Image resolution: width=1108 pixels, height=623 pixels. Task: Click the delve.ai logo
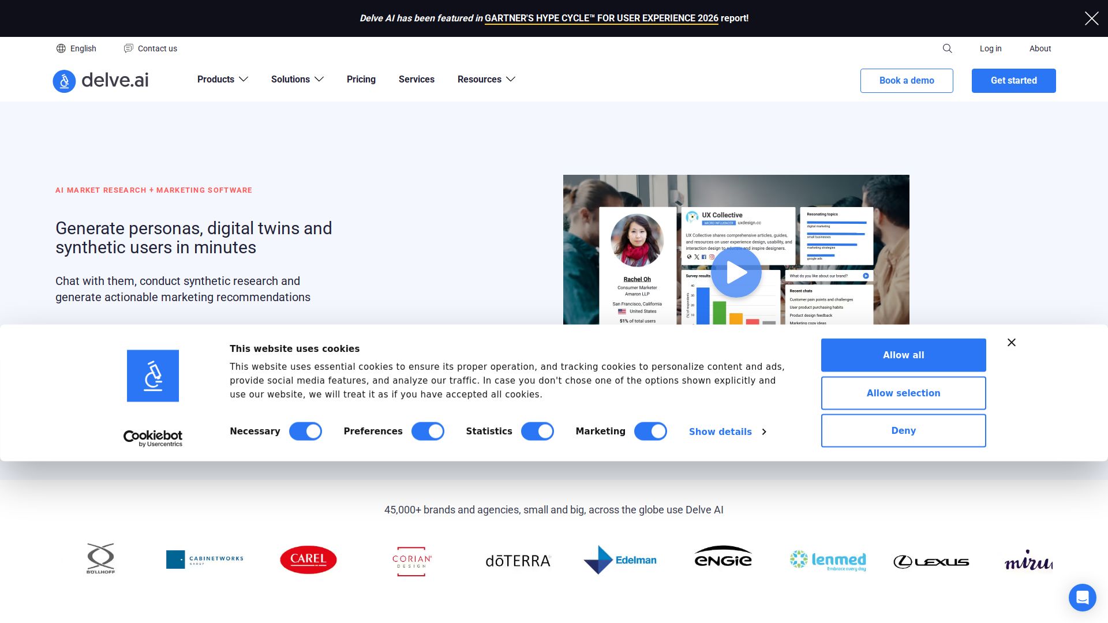pos(100,81)
